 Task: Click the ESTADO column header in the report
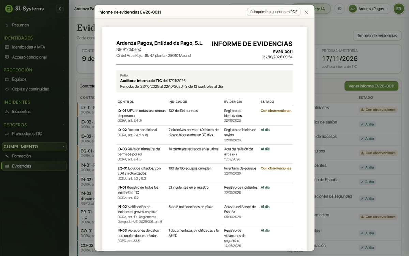tap(268, 102)
